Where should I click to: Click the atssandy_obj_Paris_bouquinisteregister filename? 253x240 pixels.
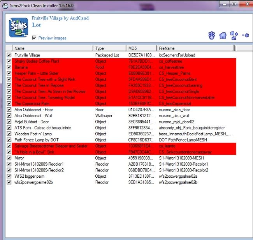(192, 128)
